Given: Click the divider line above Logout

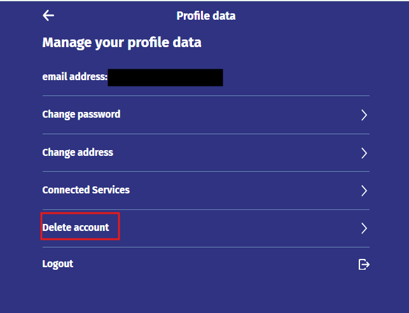Looking at the screenshot, I should click(206, 247).
